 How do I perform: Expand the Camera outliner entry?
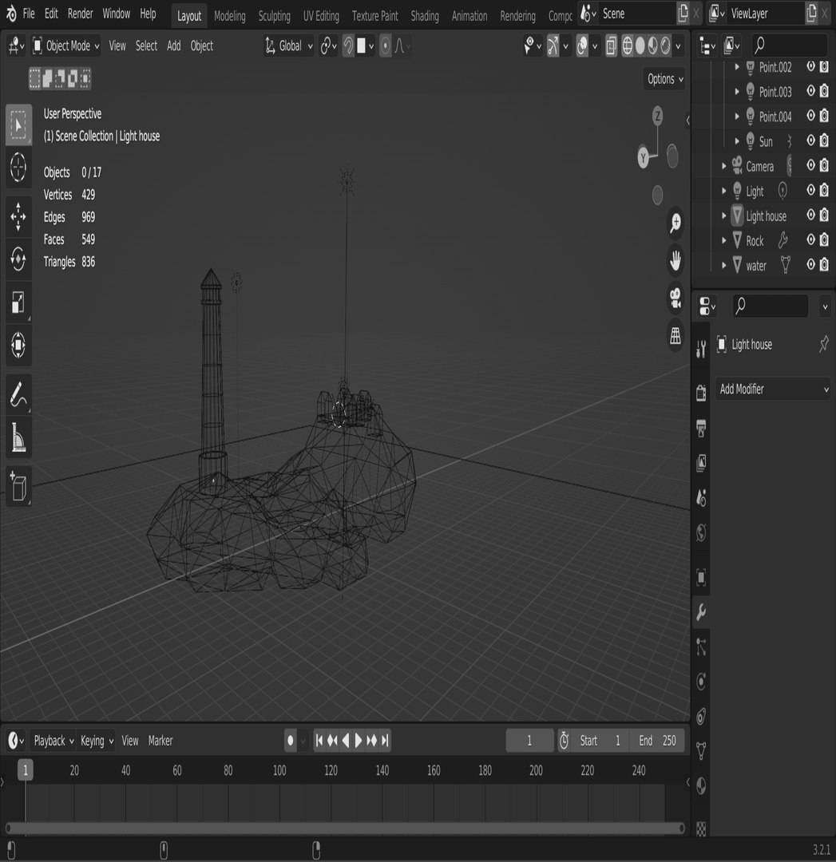click(723, 166)
